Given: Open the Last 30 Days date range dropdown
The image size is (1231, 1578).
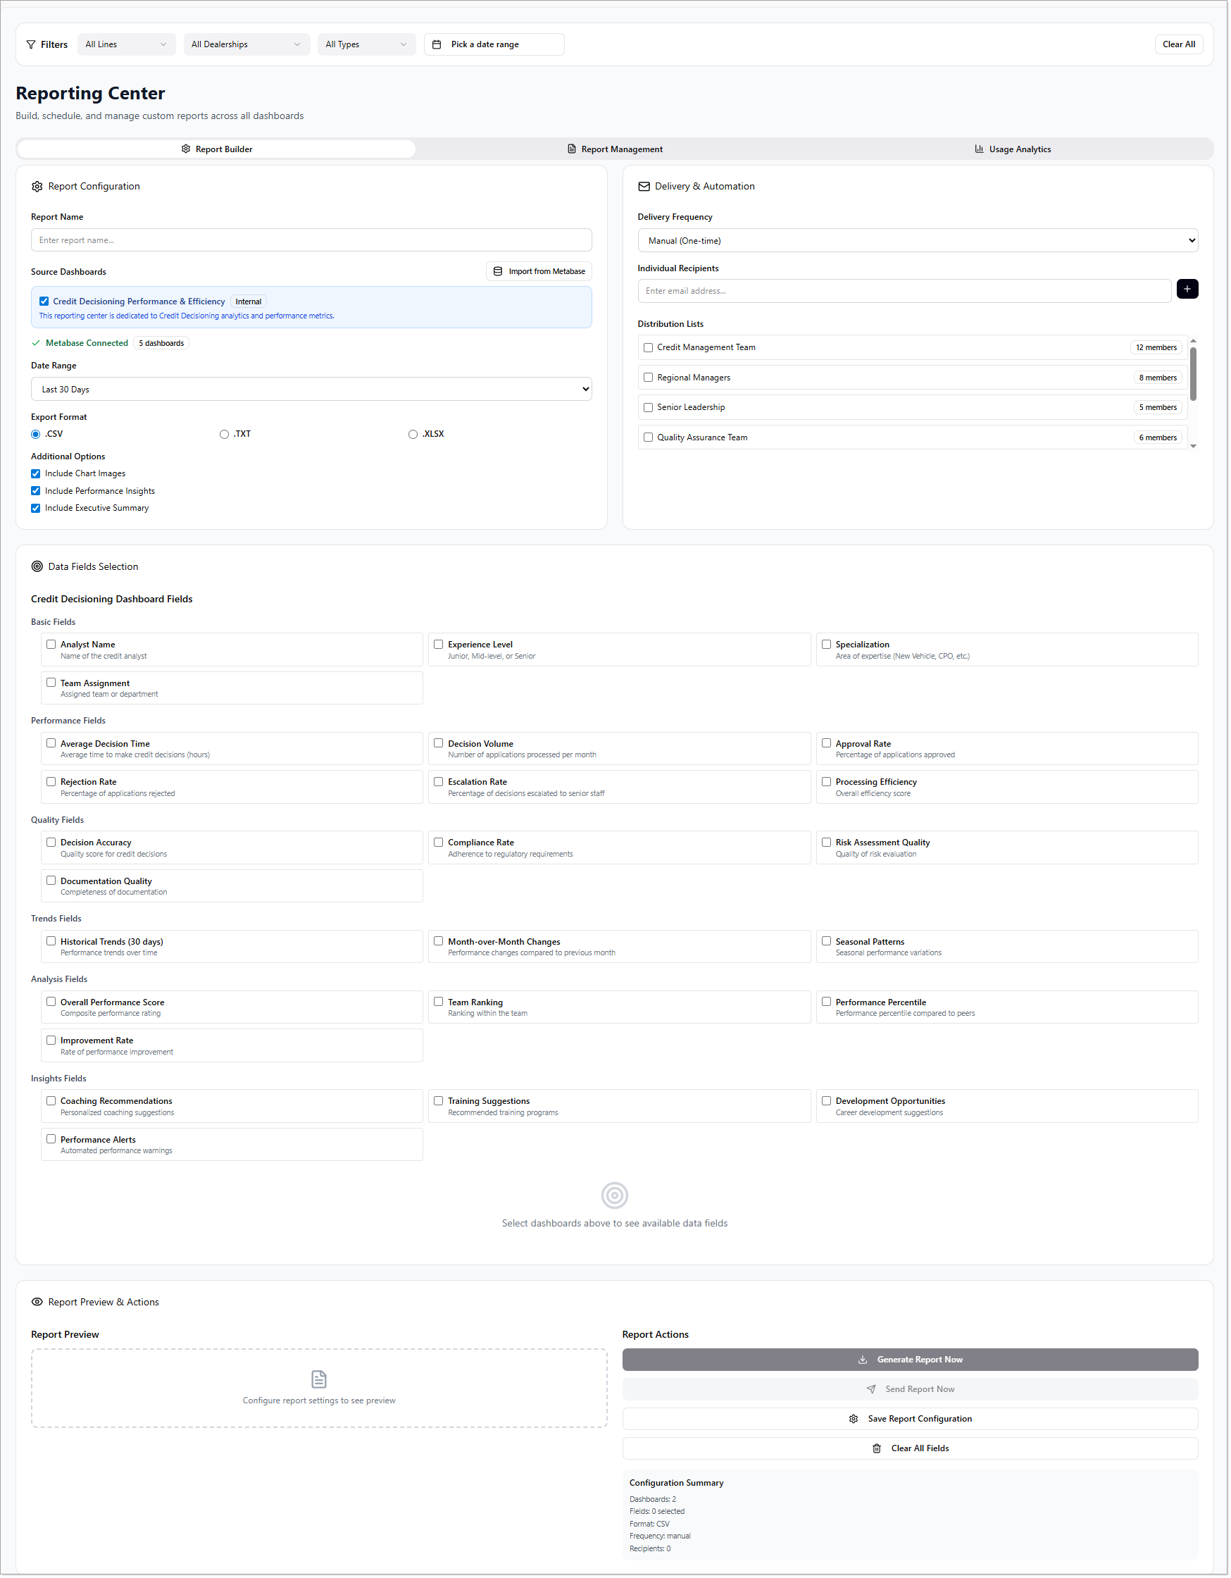Looking at the screenshot, I should [311, 390].
